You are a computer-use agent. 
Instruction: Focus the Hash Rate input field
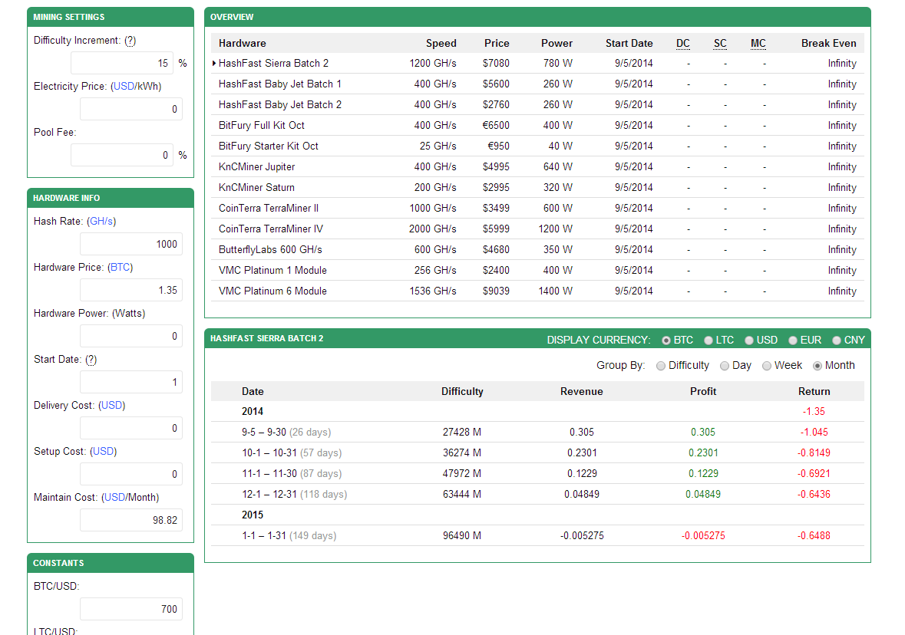(x=131, y=245)
